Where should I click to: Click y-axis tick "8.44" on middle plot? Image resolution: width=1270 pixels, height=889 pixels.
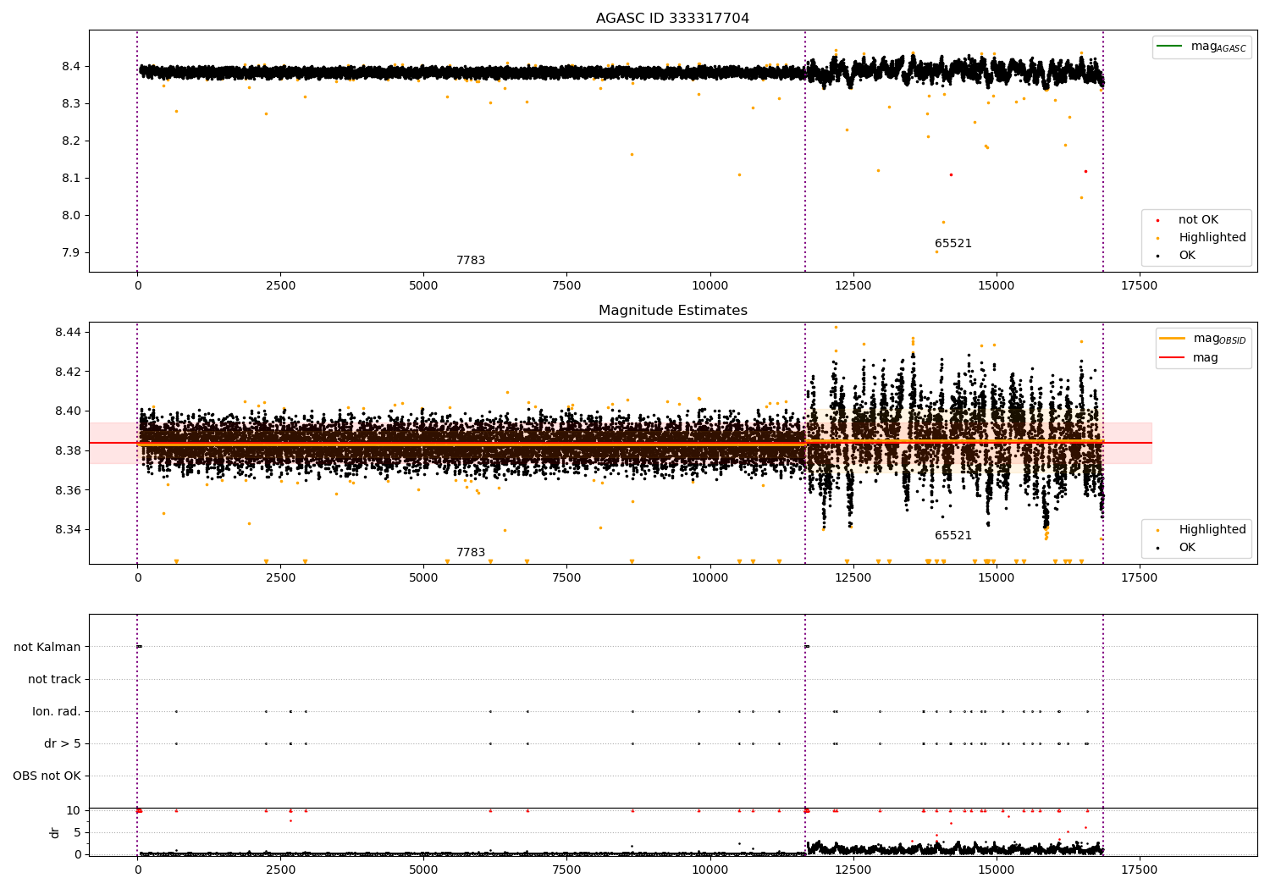coord(68,333)
